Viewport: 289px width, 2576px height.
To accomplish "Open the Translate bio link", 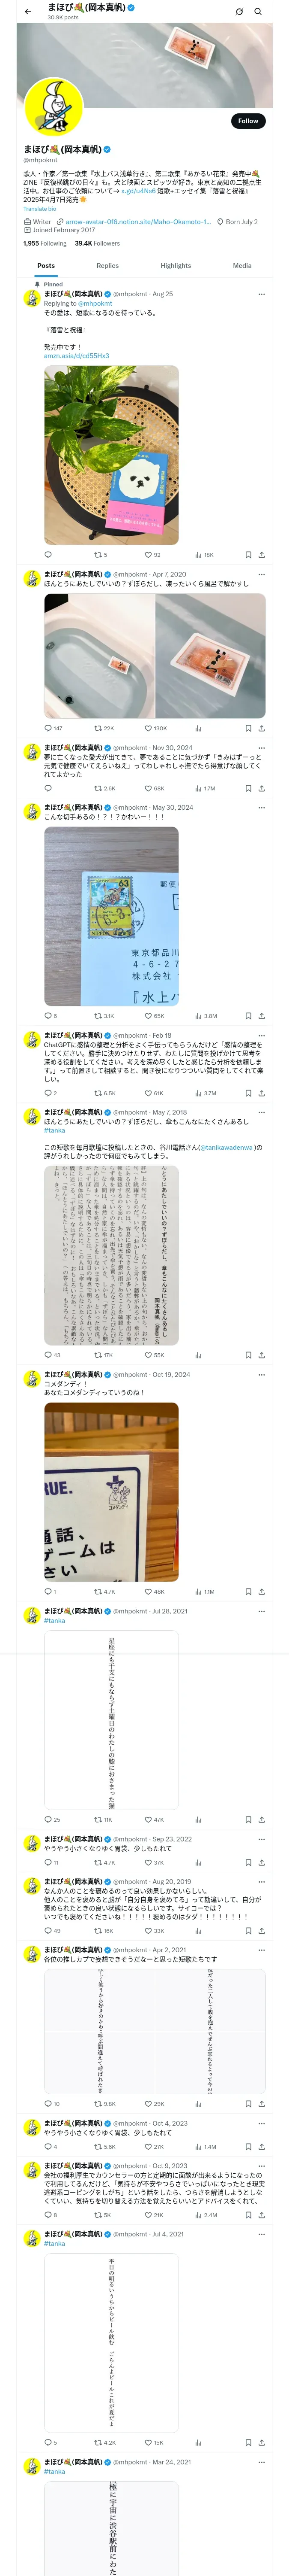I will point(40,209).
